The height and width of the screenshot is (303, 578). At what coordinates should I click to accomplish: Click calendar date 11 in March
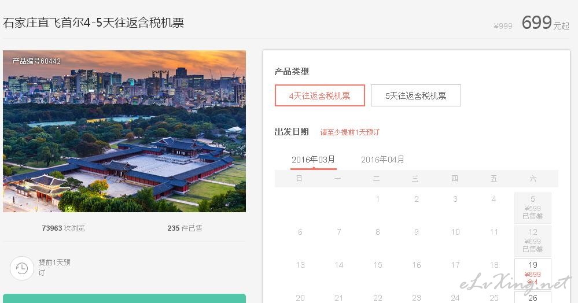click(494, 232)
